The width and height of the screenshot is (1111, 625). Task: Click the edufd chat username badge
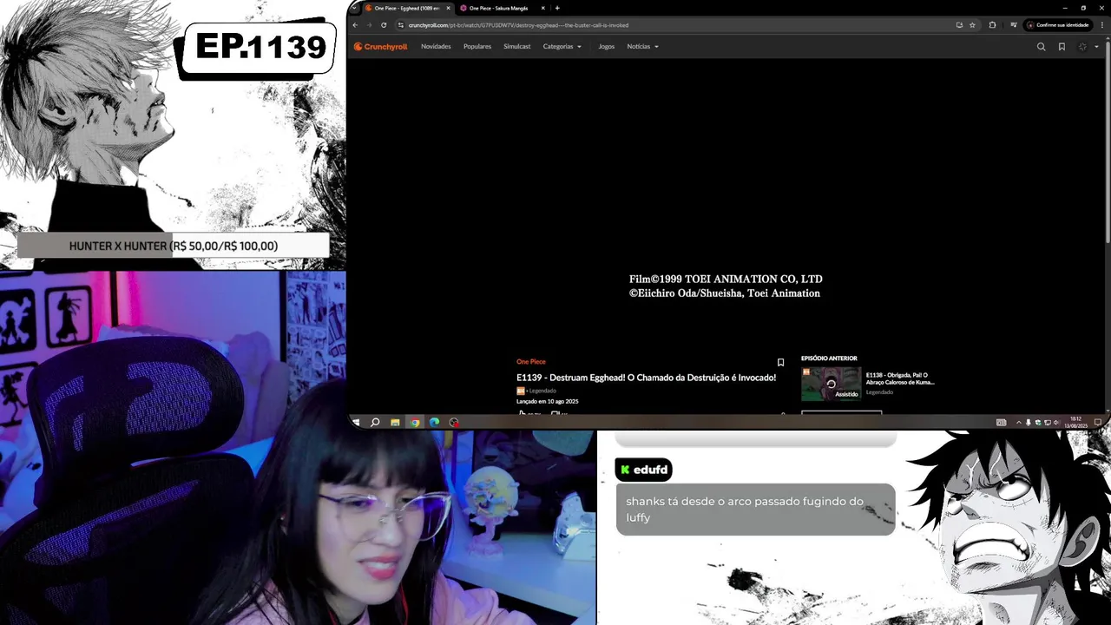[x=643, y=470]
